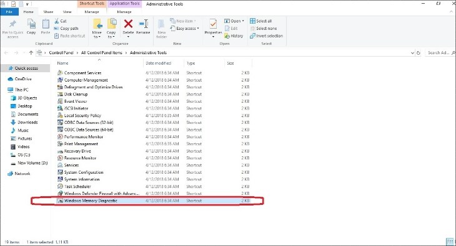Click the Copy ribbon icon

pyautogui.click(x=31, y=24)
